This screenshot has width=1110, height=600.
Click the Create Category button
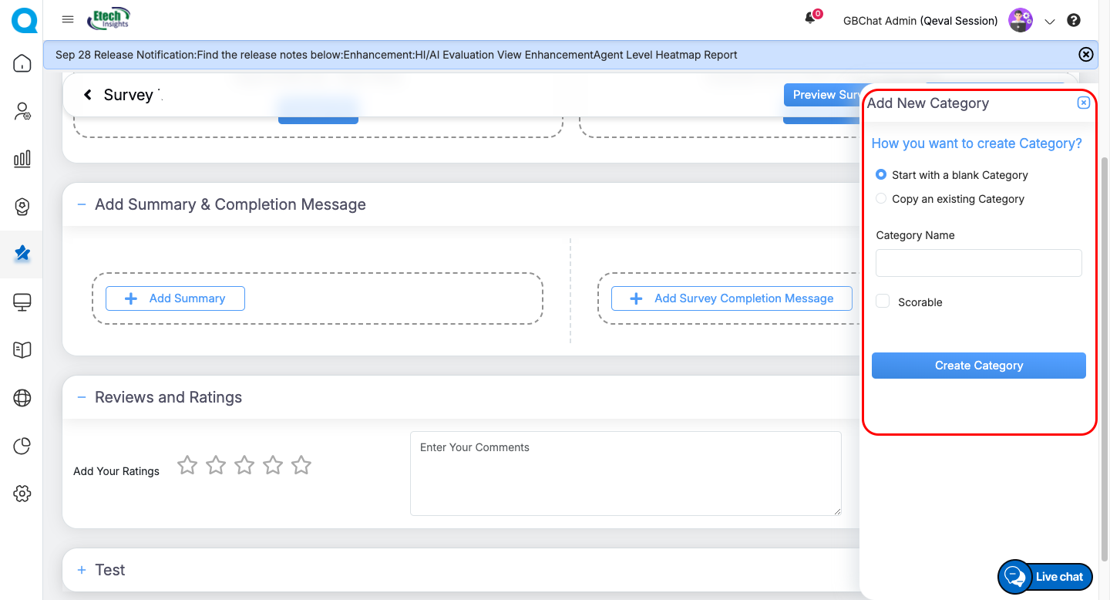[x=978, y=366]
